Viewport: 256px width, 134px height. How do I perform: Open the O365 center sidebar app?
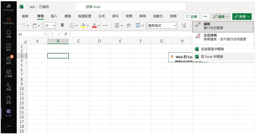(x=9, y=21)
